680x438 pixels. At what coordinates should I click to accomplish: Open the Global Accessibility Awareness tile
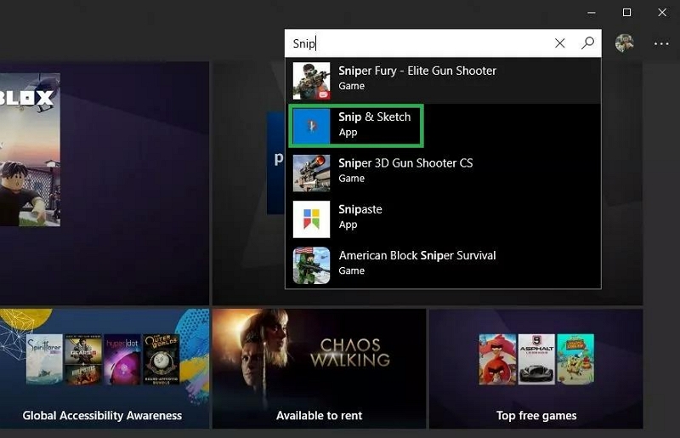pyautogui.click(x=105, y=368)
